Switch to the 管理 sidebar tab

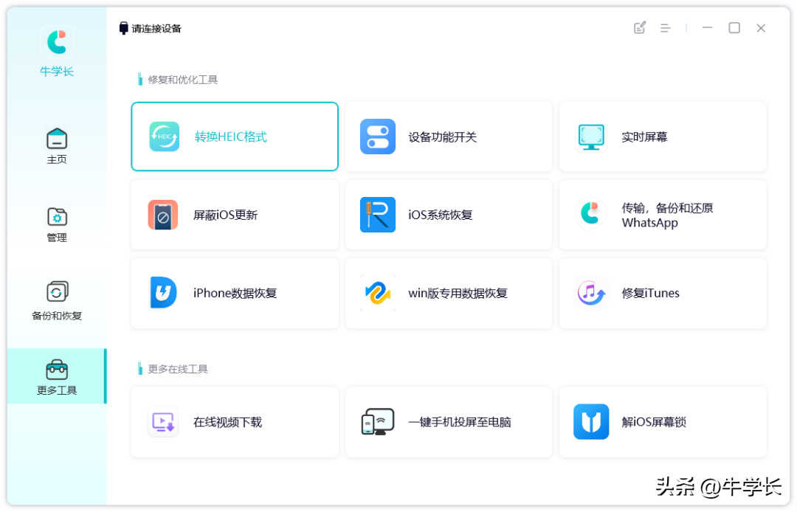(57, 224)
